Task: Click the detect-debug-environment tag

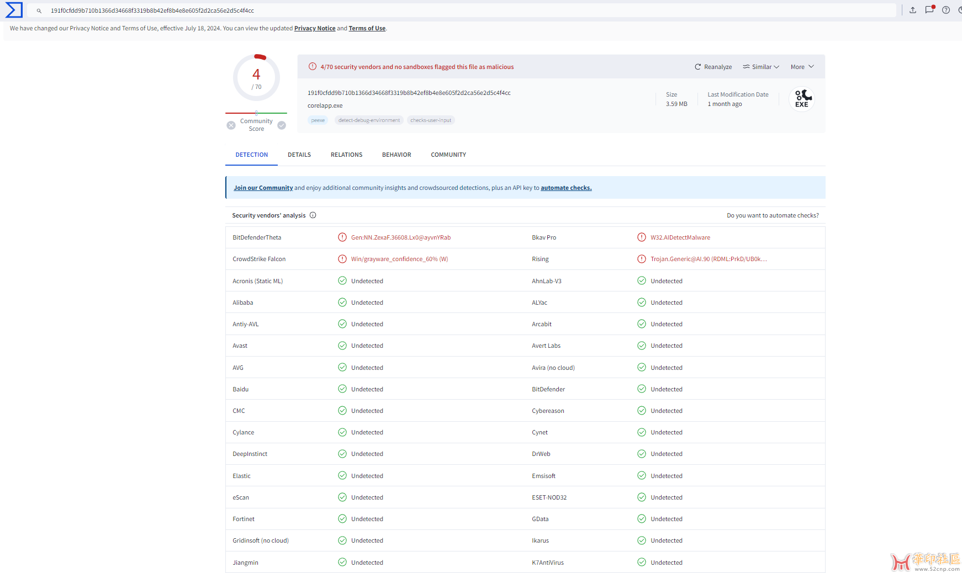Action: (x=369, y=120)
